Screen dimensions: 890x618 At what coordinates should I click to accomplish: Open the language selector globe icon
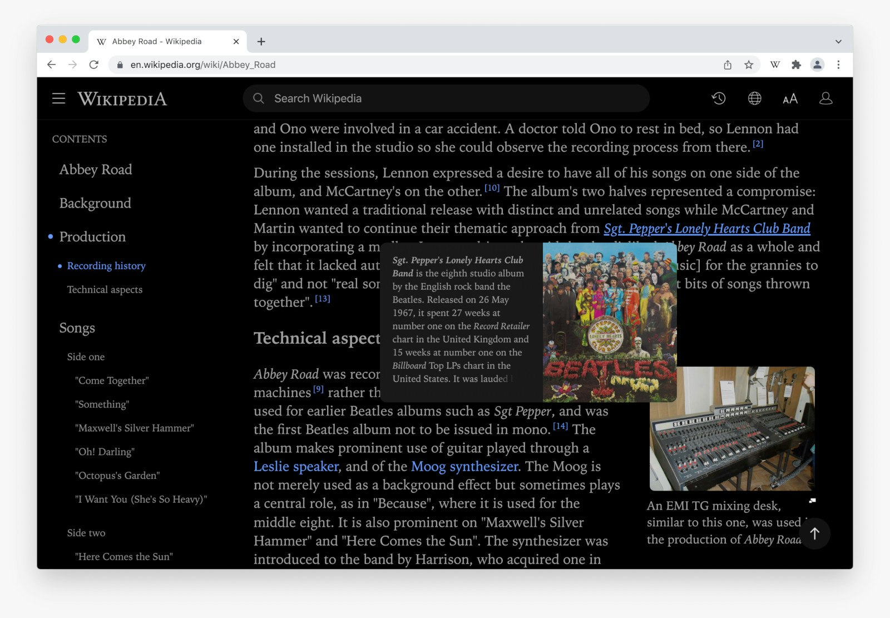[x=754, y=98]
